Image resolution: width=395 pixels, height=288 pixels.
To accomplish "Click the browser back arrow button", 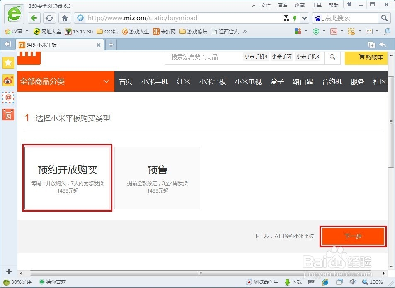I will (34, 18).
